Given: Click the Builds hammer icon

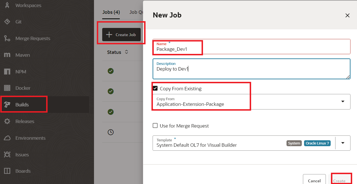Looking at the screenshot, I should click(7, 105).
